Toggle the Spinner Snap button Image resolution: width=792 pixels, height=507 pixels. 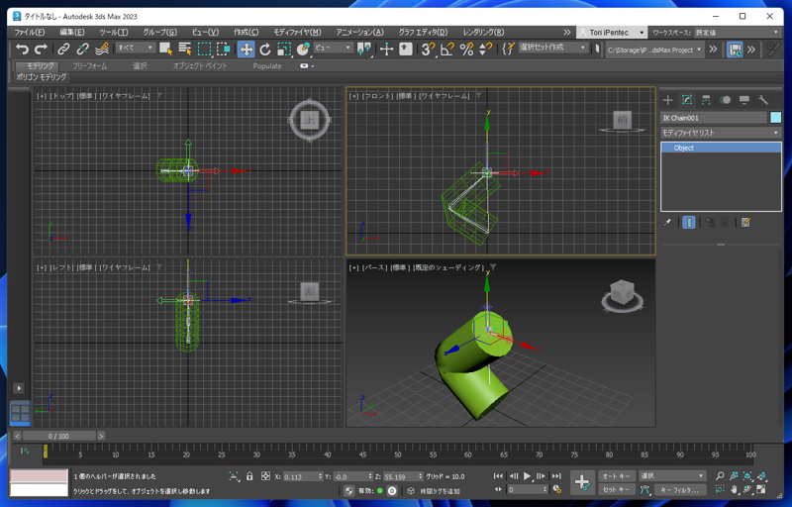(485, 49)
